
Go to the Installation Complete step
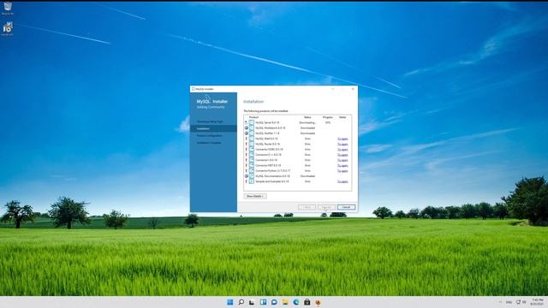tap(209, 143)
